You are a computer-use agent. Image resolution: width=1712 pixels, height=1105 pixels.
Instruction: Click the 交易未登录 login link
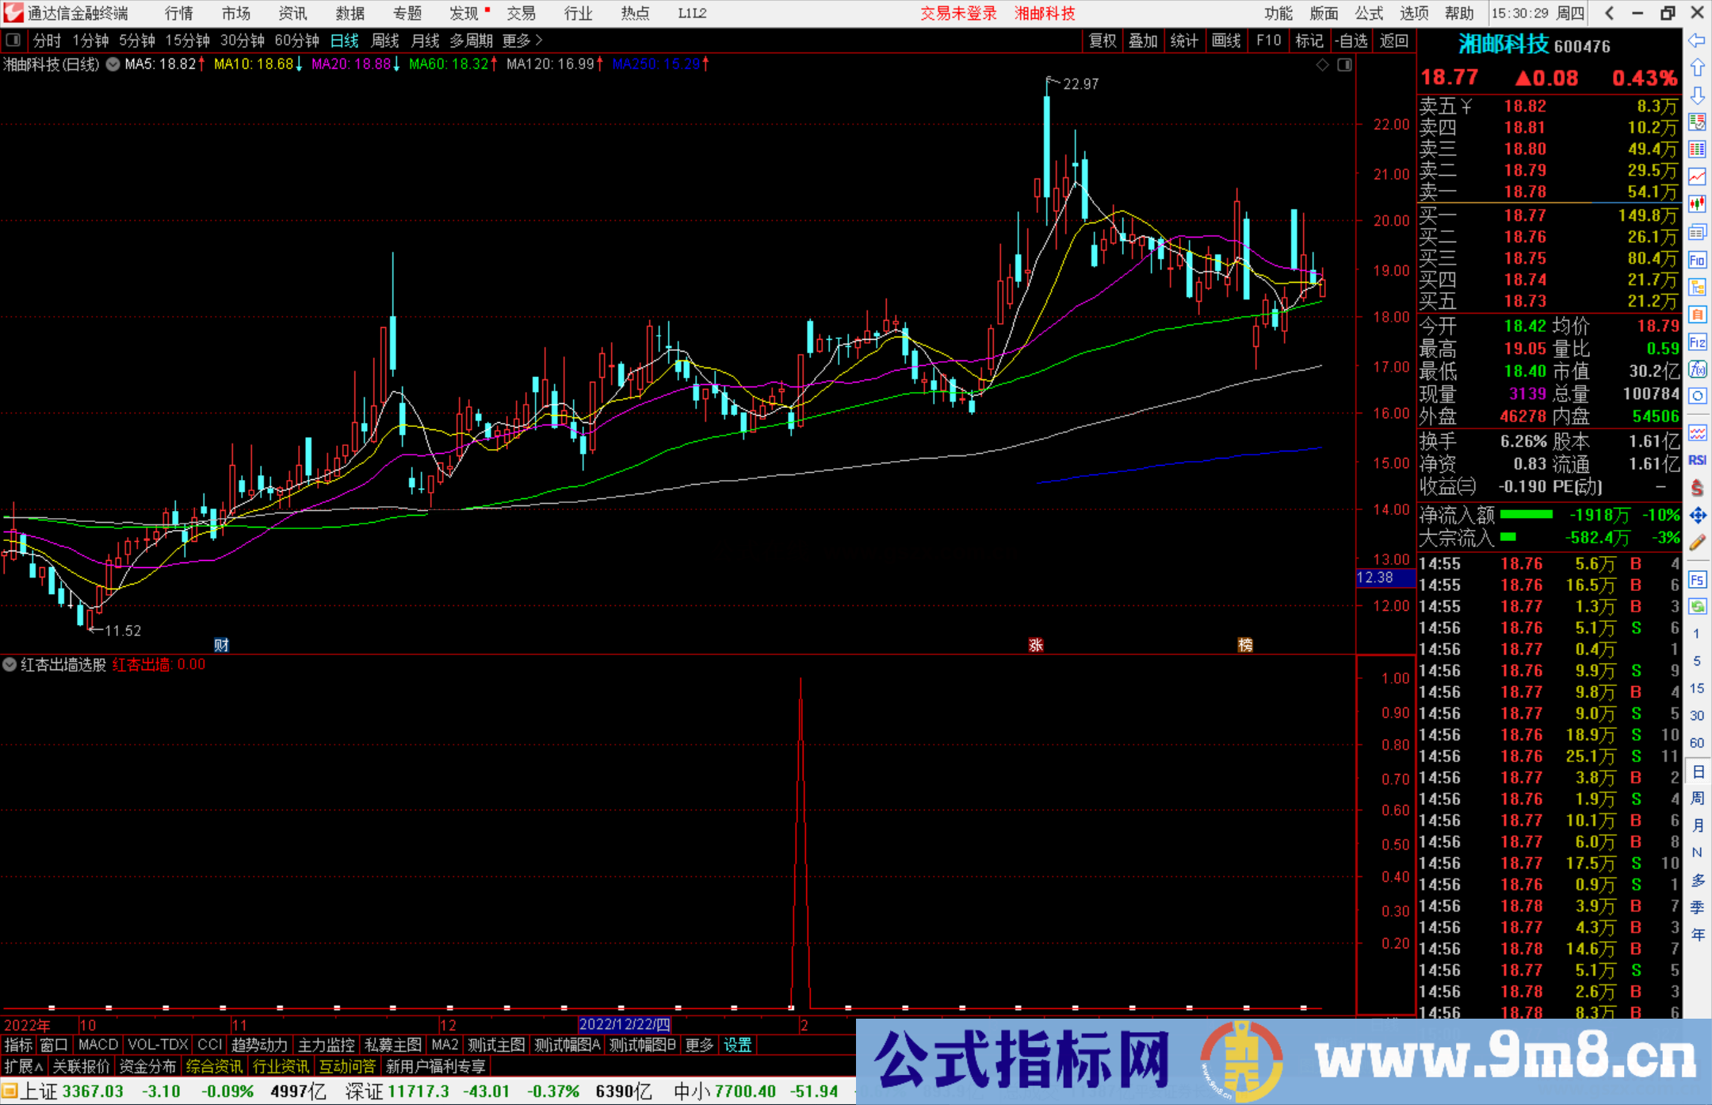coord(958,13)
